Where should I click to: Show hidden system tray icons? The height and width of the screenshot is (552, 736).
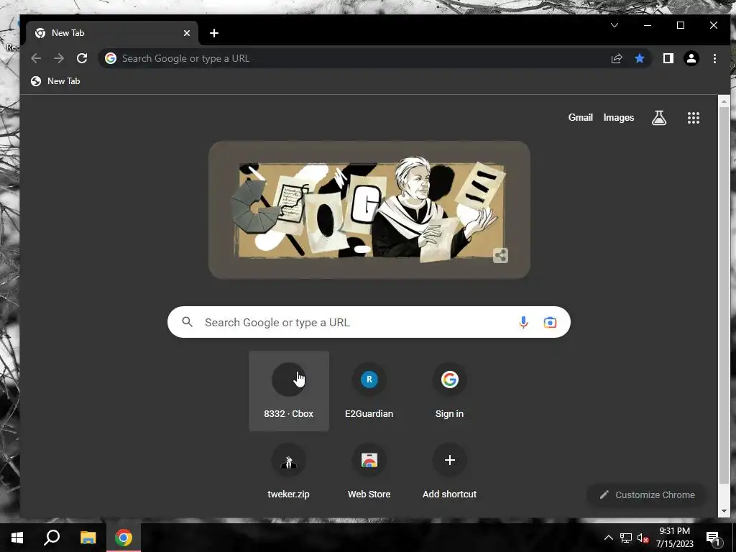pyautogui.click(x=608, y=538)
